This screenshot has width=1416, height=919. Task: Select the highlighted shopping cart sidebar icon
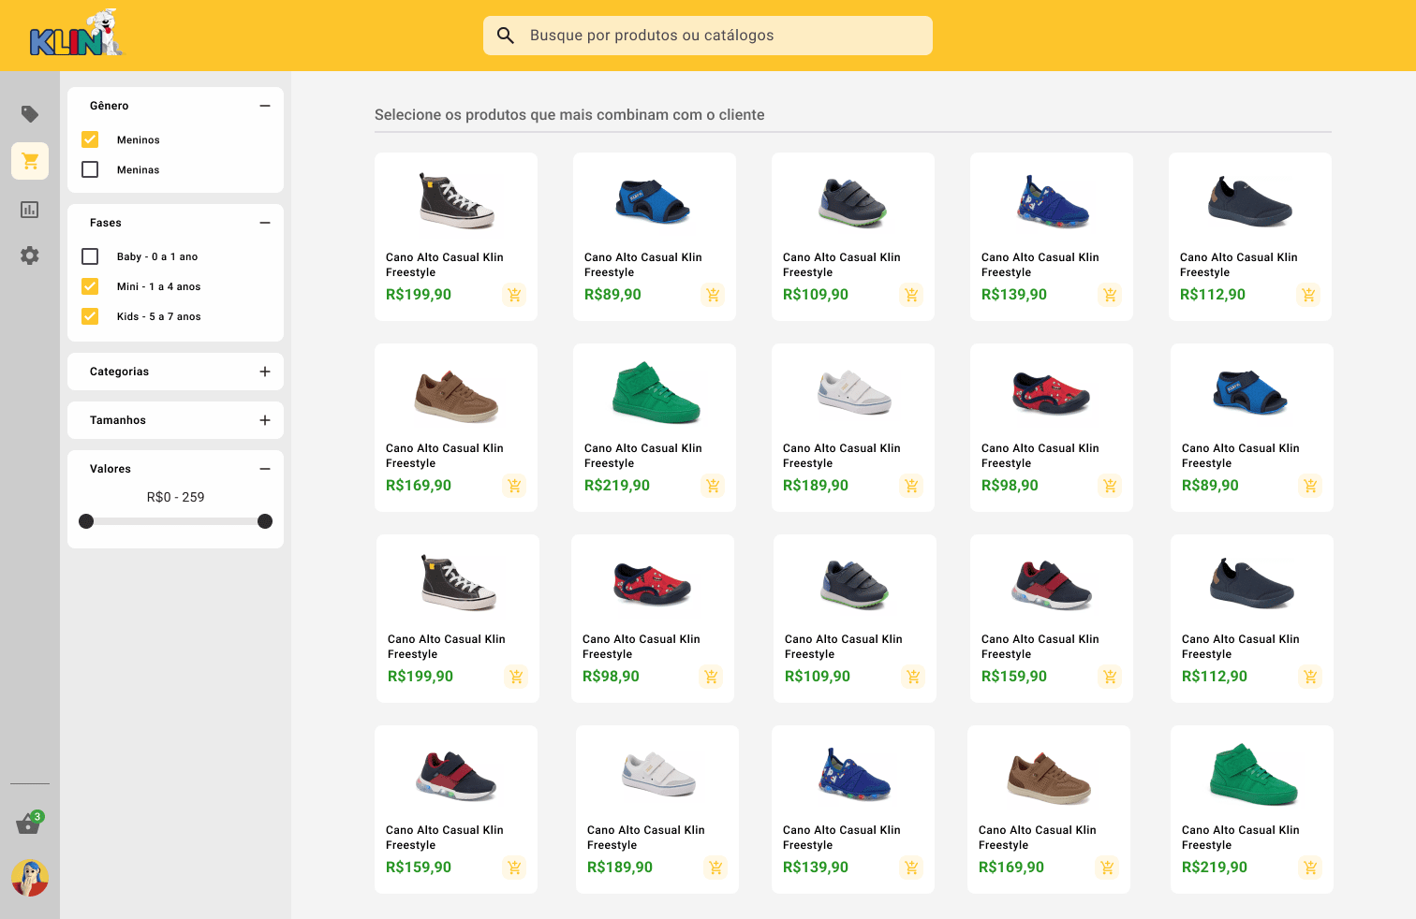(x=30, y=161)
